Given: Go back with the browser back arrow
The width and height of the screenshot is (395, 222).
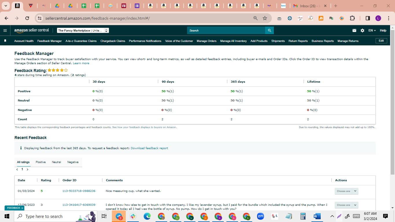Looking at the screenshot, I should [x=6, y=18].
